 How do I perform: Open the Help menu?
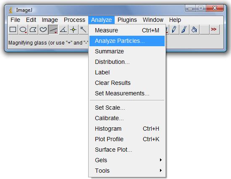pyautogui.click(x=175, y=20)
